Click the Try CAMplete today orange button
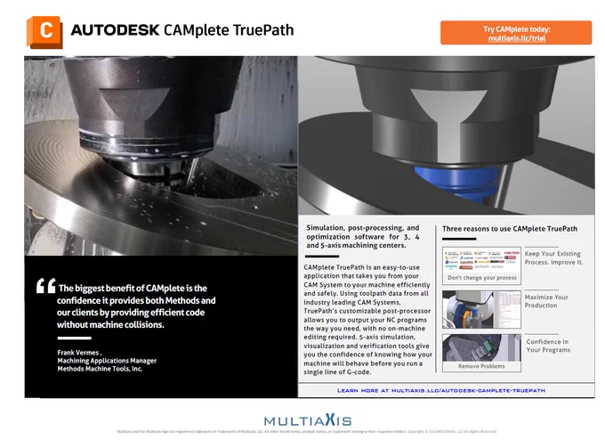Screen dimensions: 605x440 [516, 33]
